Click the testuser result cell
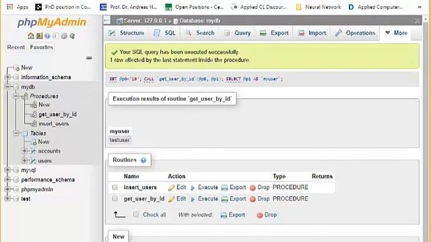Image resolution: width=431 pixels, height=242 pixels. (120, 140)
